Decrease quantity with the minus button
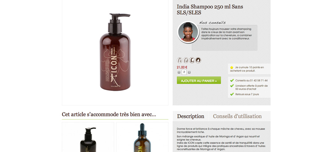Viewport: 330px width, 152px height. point(179,72)
